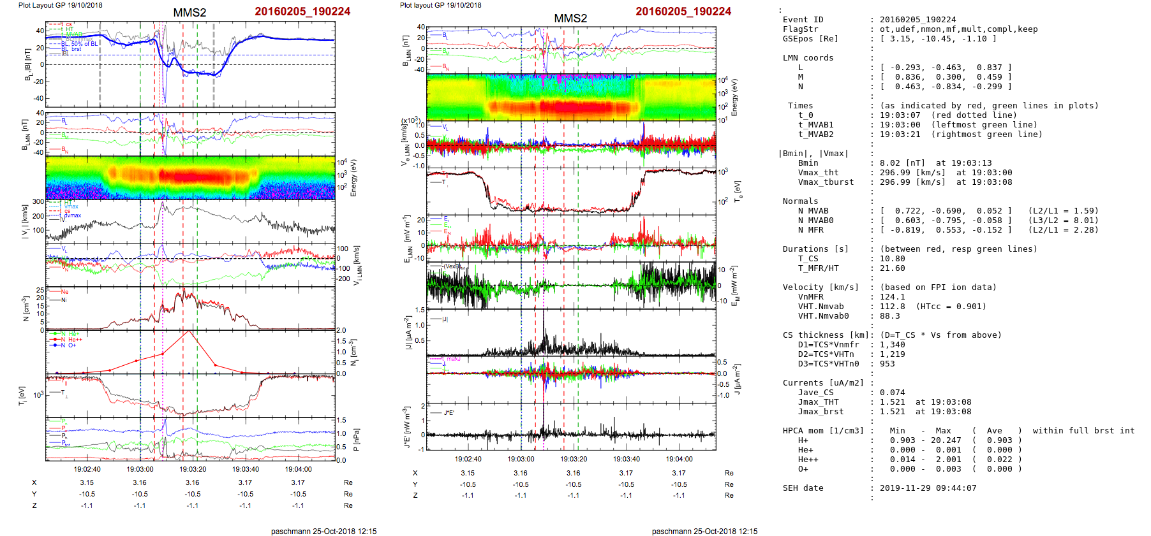Viewport: 1151px width, 536px height.
Task: Click the 19:02:40 tick on left plot axis
Action: click(x=87, y=469)
